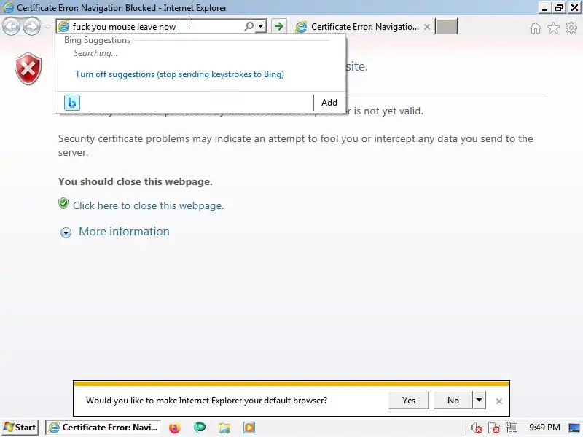Dismiss the default browser notification bar
The image size is (583, 437).
click(499, 401)
